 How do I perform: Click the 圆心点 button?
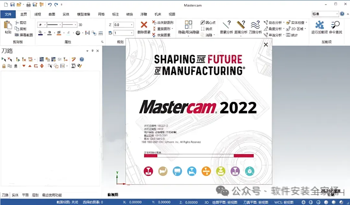[x=208, y=23]
